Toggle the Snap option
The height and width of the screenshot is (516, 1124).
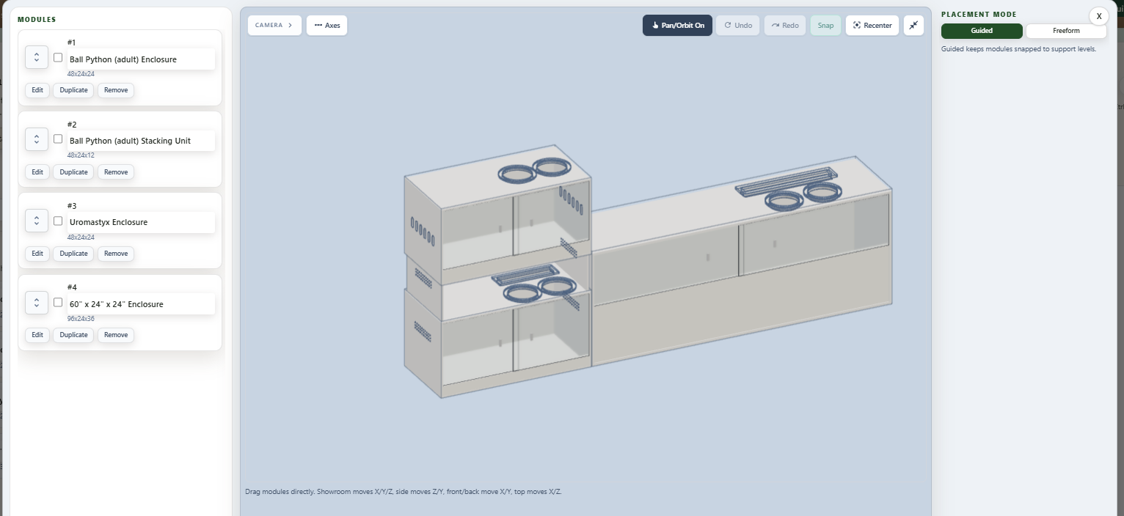click(x=825, y=25)
